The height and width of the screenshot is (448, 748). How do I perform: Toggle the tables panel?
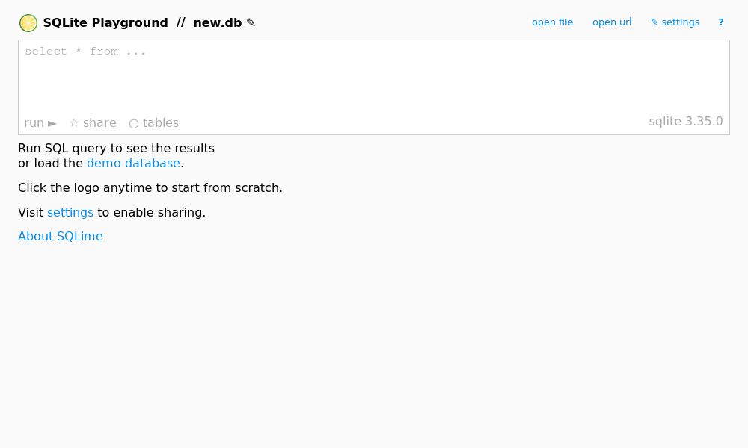(160, 122)
